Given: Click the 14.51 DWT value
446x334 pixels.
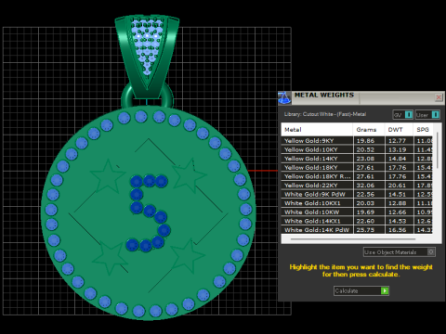Looking at the screenshot, I should point(397,195).
